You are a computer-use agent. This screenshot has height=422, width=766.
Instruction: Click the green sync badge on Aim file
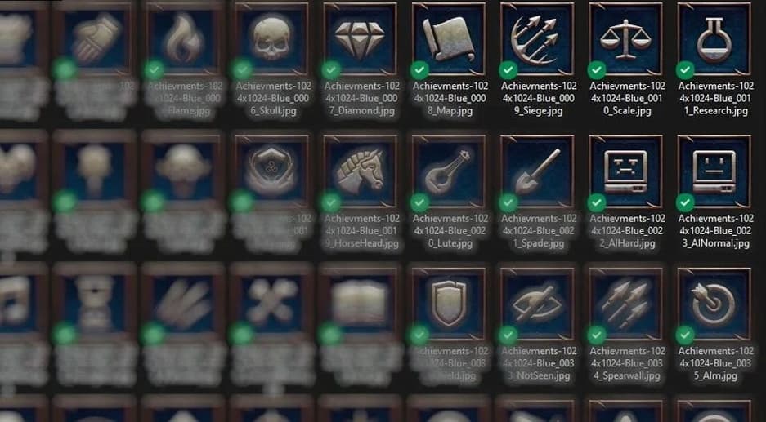pos(685,335)
